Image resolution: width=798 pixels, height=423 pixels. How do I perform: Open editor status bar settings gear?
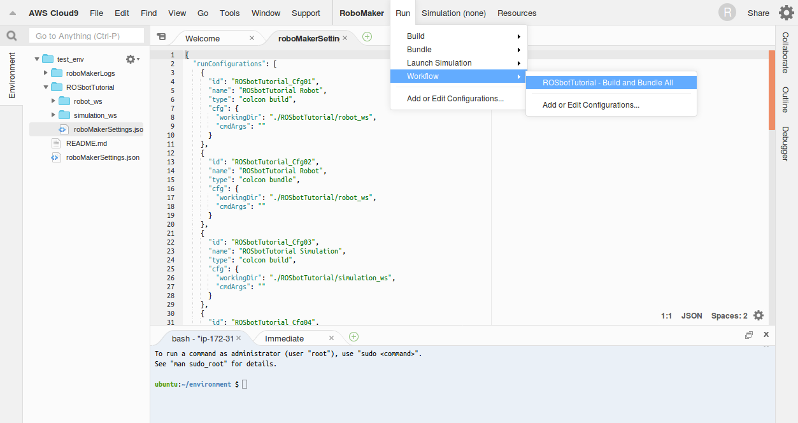(x=759, y=315)
